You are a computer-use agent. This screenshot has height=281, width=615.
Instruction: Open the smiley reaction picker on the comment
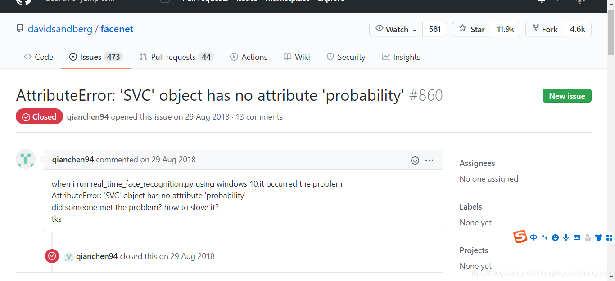click(x=415, y=160)
